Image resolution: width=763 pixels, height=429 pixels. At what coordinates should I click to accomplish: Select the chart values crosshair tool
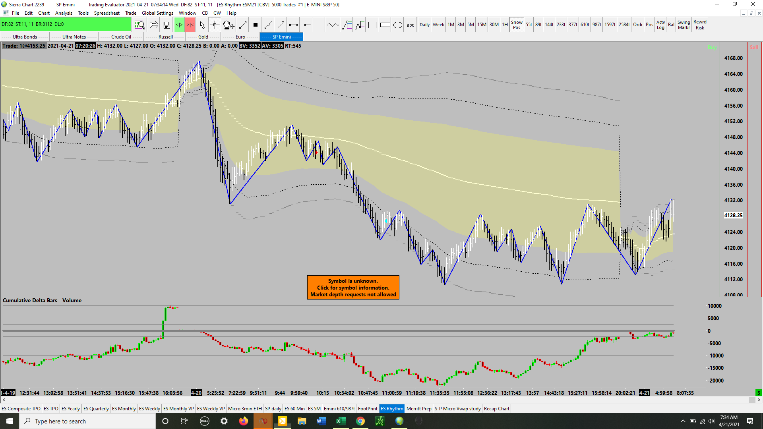[215, 25]
